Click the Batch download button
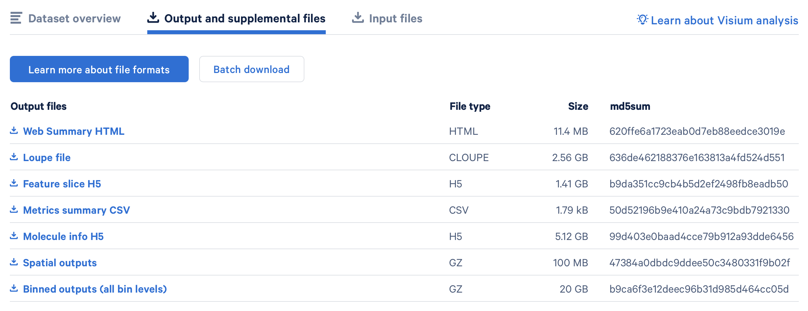 click(252, 69)
